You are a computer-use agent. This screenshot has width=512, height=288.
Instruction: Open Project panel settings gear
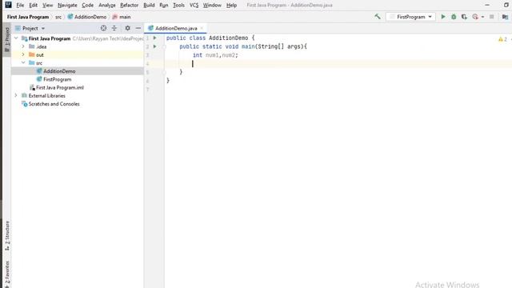coord(128,29)
